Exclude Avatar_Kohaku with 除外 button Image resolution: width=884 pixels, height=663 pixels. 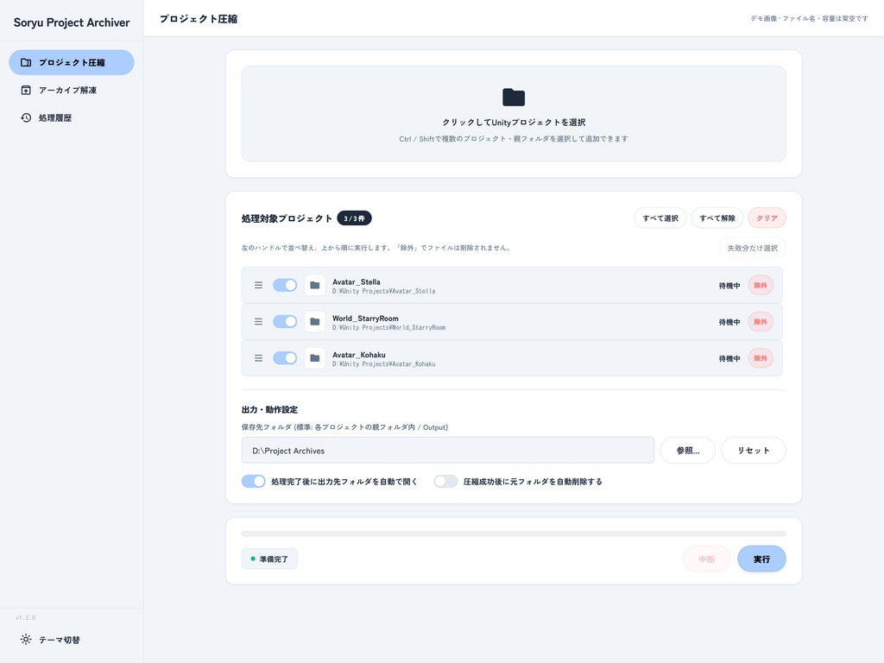click(761, 358)
